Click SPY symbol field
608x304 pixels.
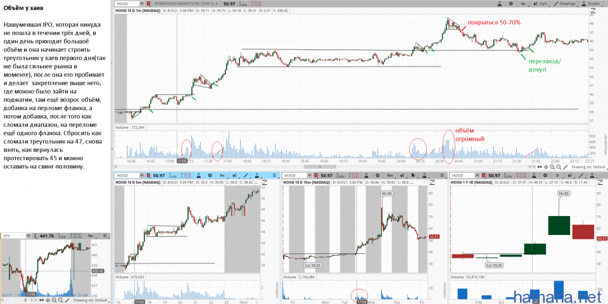click(x=13, y=236)
